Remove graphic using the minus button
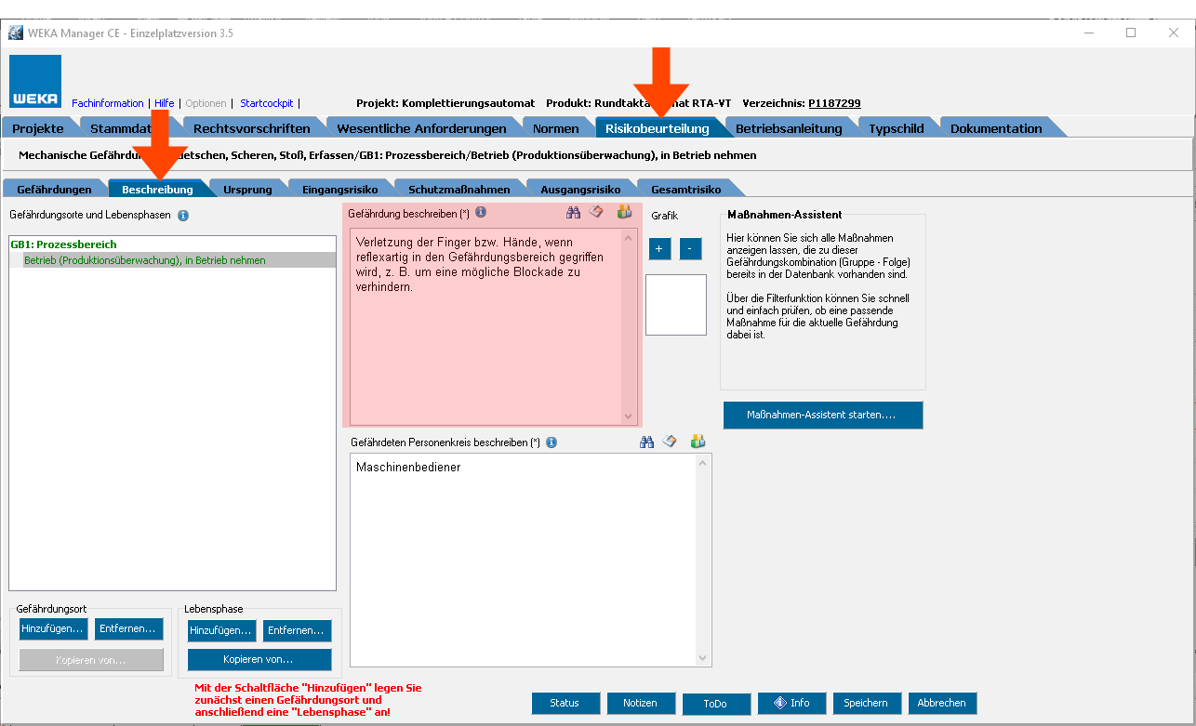The height and width of the screenshot is (726, 1196). [690, 249]
